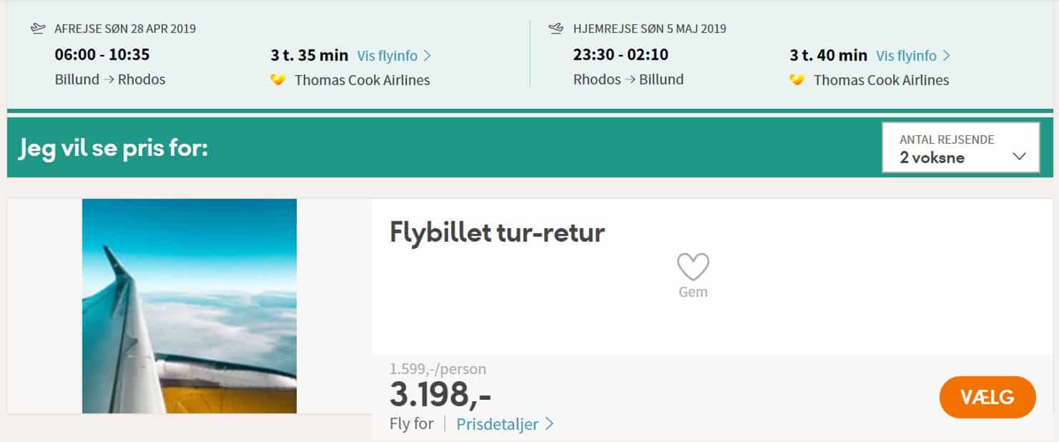This screenshot has height=442, width=1059.
Task: Click Thomas Cook heart logo on return flight
Action: click(797, 80)
